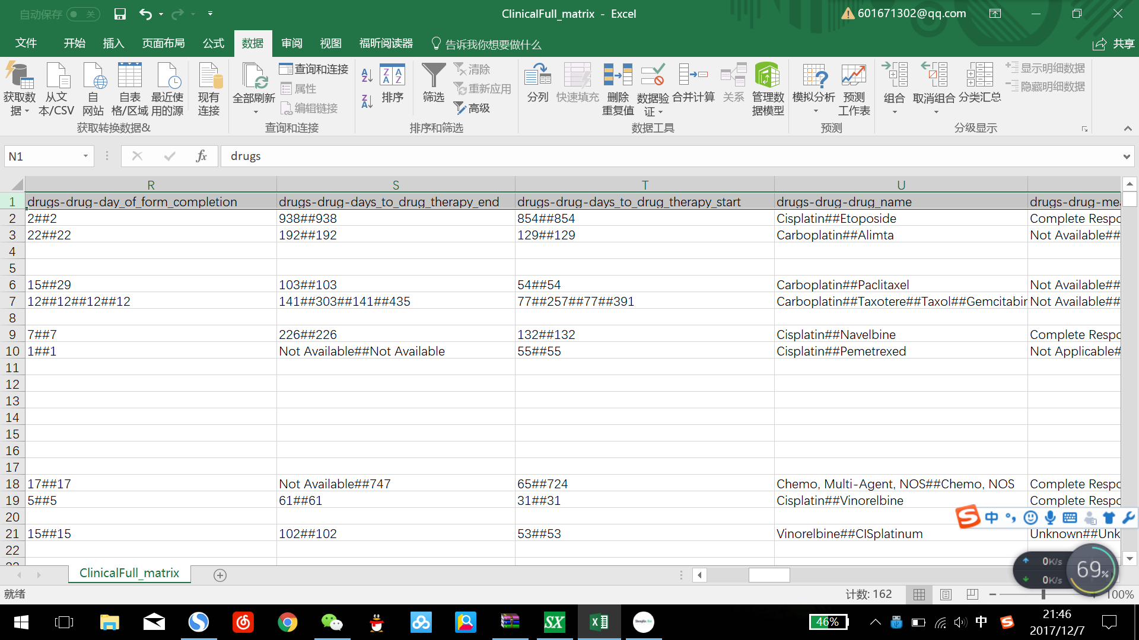Click What-If Analysis (模拟分析) icon
This screenshot has height=640, width=1139.
pos(815,76)
